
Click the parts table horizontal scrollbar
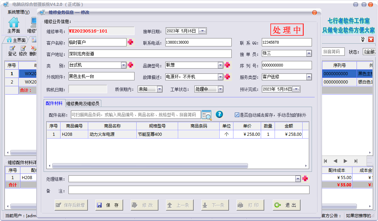coord(150,166)
